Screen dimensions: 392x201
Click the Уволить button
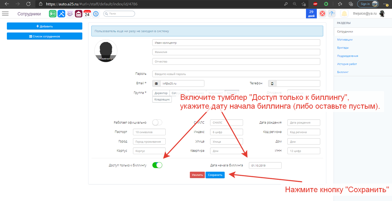coord(197,175)
